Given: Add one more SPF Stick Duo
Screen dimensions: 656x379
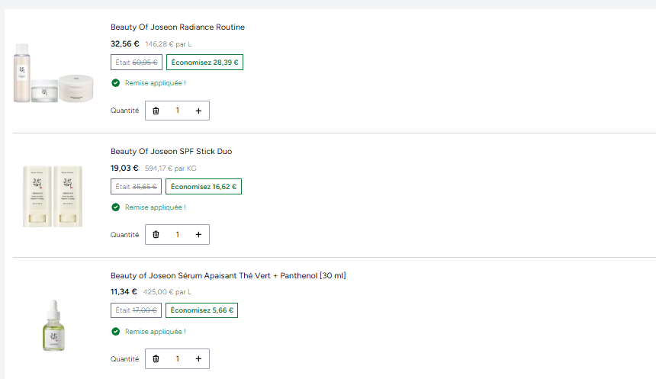Looking at the screenshot, I should [198, 235].
